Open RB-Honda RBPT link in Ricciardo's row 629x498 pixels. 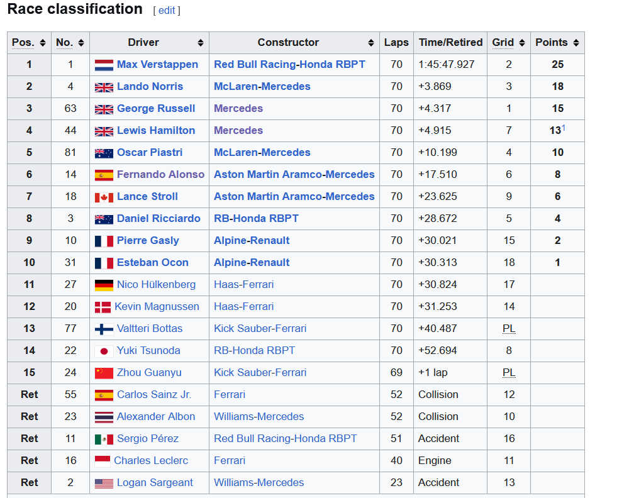click(x=256, y=219)
